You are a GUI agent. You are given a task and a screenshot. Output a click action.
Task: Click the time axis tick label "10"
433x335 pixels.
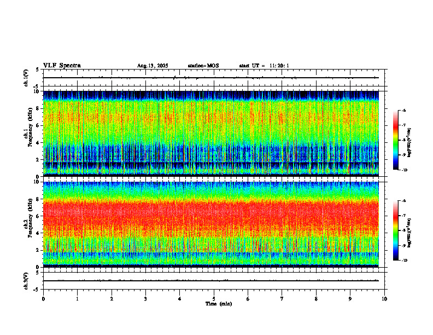[x=384, y=299]
